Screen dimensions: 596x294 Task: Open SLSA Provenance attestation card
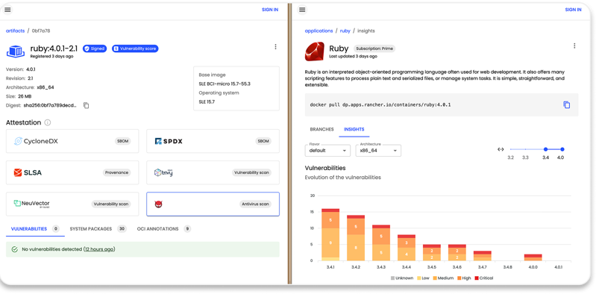pos(72,172)
